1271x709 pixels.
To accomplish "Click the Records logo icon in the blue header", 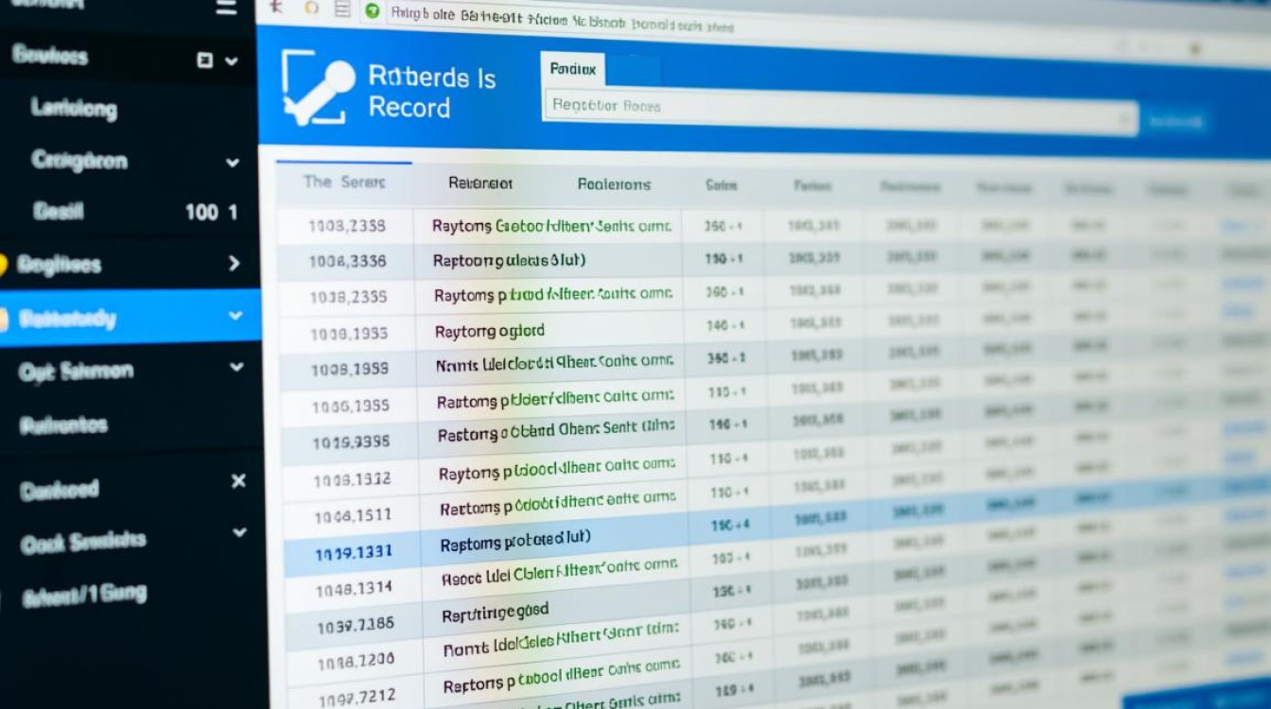I will pyautogui.click(x=318, y=87).
